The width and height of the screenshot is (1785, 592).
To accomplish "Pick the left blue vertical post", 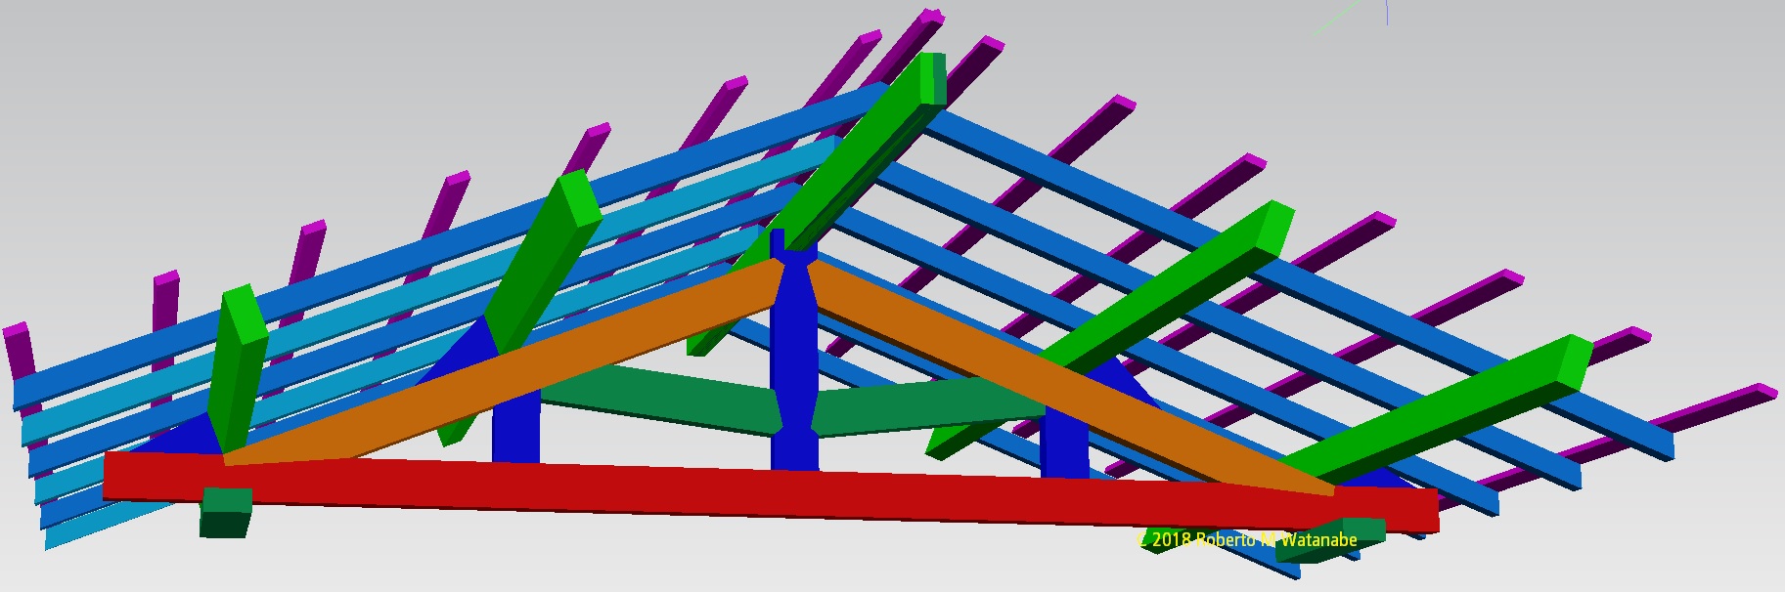I will click(515, 428).
